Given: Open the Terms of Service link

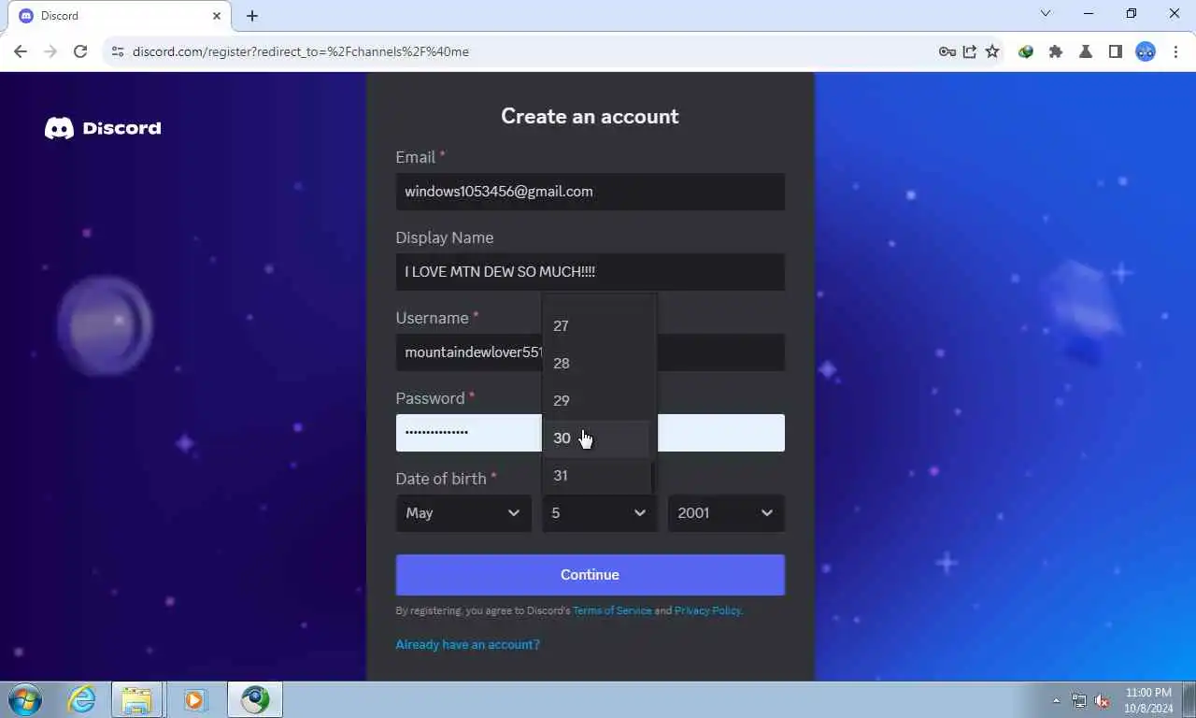Looking at the screenshot, I should click(x=612, y=610).
